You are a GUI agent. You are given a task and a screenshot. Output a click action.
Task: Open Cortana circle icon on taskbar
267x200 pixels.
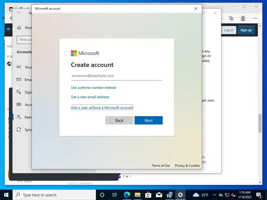[x=102, y=195]
